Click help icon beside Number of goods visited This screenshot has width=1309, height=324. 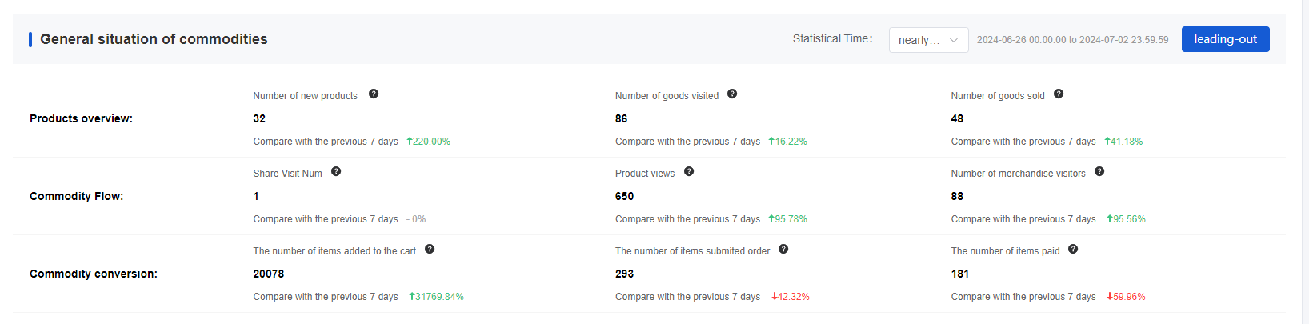point(732,94)
